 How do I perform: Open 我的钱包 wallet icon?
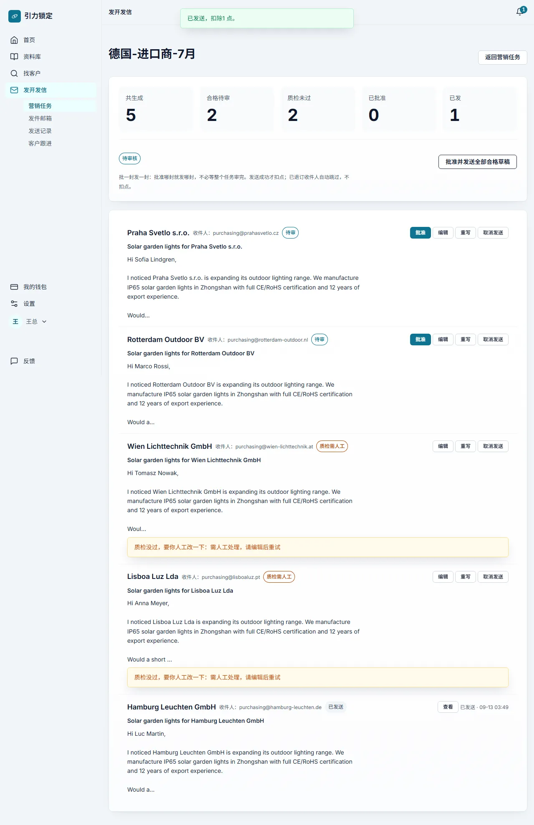point(14,287)
